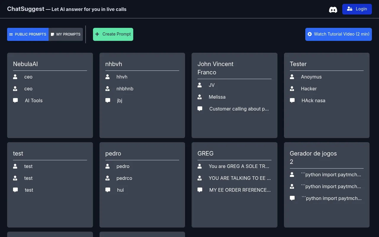The width and height of the screenshot is (379, 237).
Task: Click the agent icon beside Melissa
Action: (200, 97)
